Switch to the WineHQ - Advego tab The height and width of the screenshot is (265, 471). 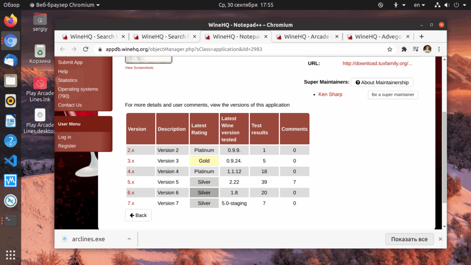[x=379, y=37]
